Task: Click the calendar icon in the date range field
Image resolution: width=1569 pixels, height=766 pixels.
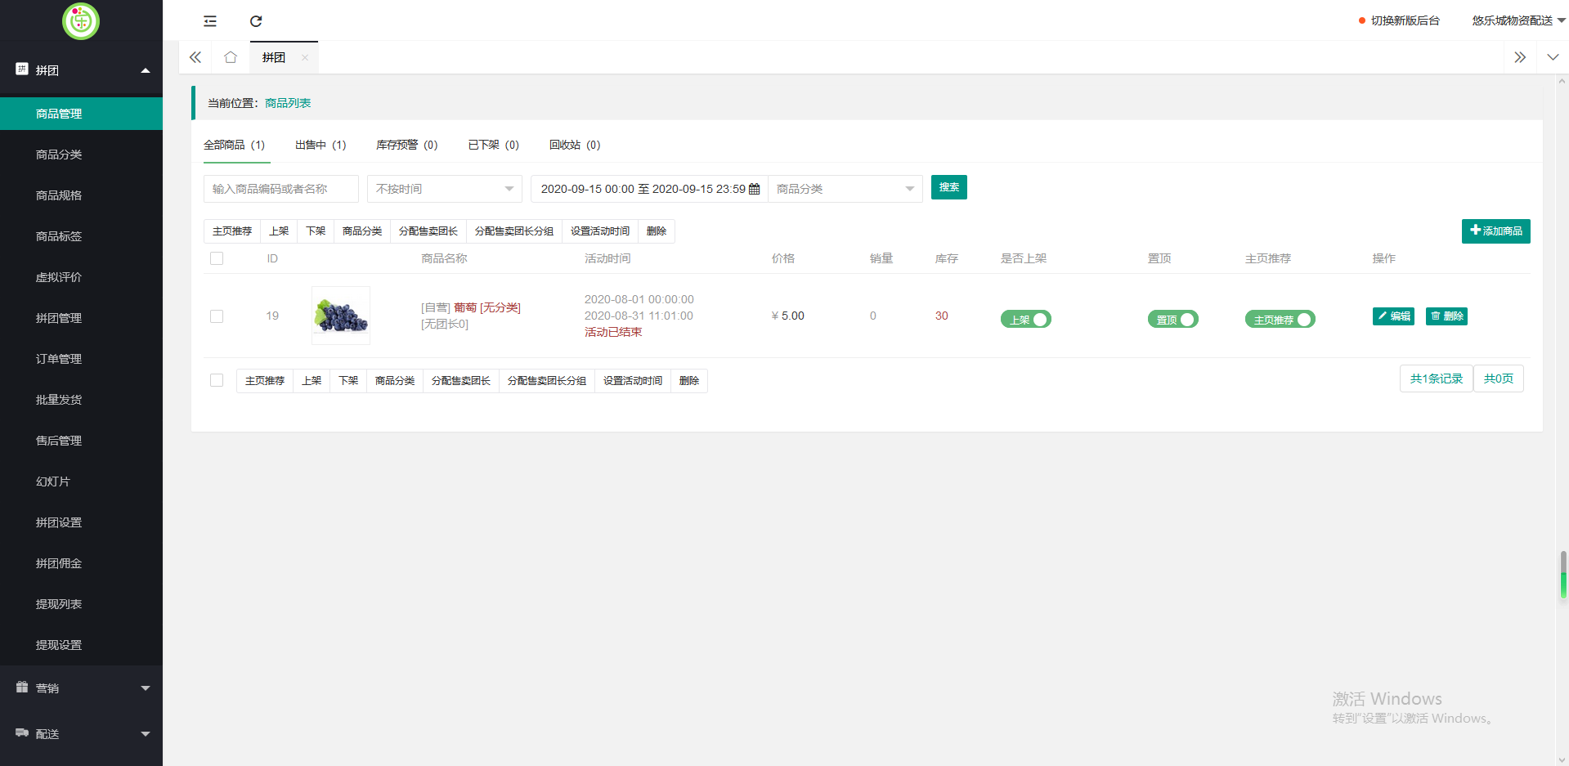Action: [x=753, y=189]
